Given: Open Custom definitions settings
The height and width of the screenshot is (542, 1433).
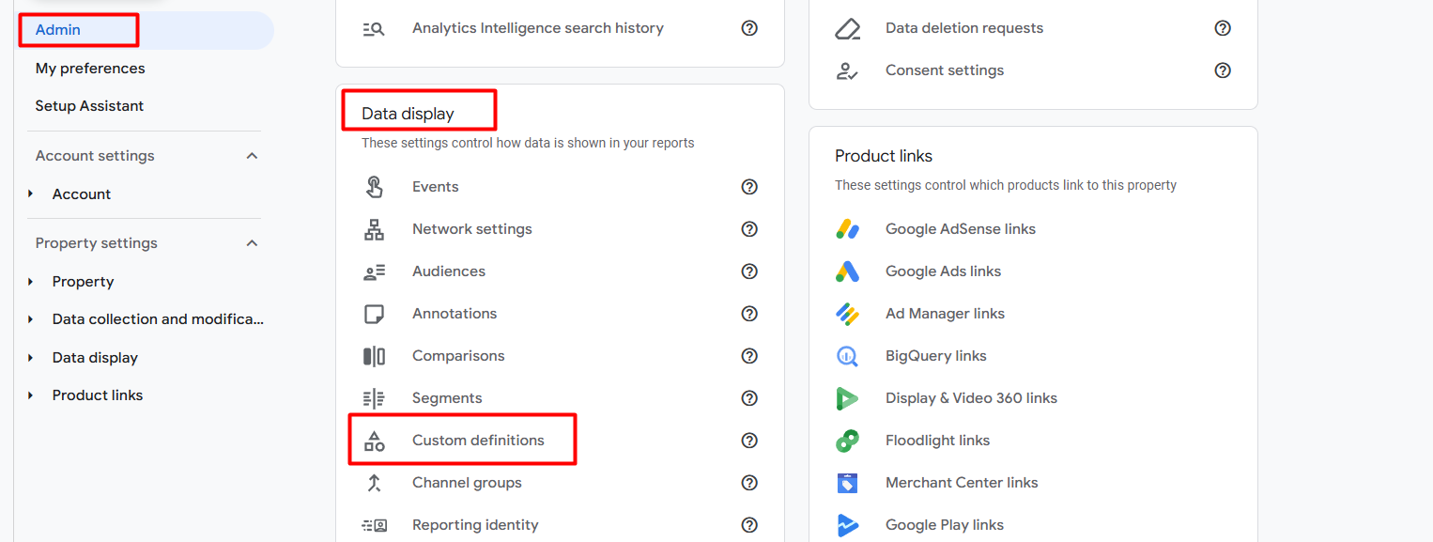Looking at the screenshot, I should [x=478, y=441].
